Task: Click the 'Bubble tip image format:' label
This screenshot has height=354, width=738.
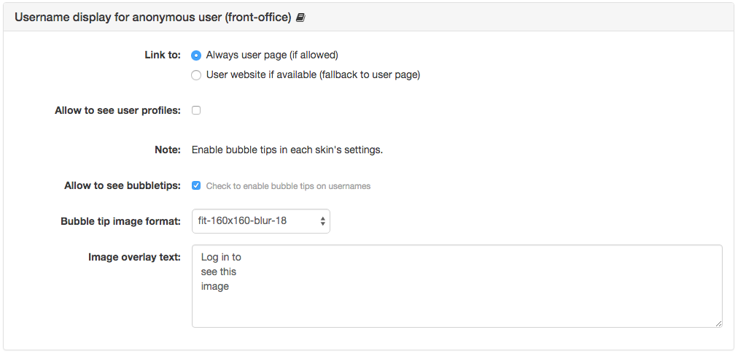Action: [120, 221]
